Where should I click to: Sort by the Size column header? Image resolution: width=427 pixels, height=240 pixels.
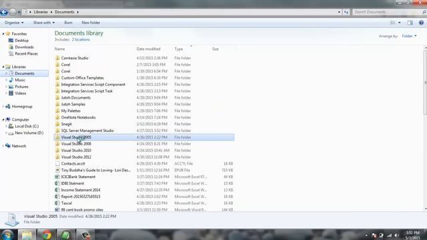(223, 49)
